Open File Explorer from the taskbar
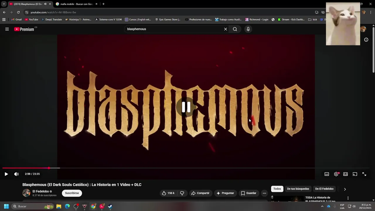Viewport: 375px width, 211px height. click(59, 206)
